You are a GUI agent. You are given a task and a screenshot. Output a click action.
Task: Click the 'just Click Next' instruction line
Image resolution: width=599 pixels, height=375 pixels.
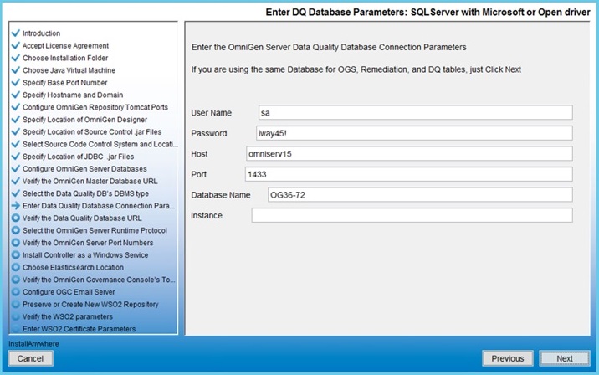pos(356,69)
